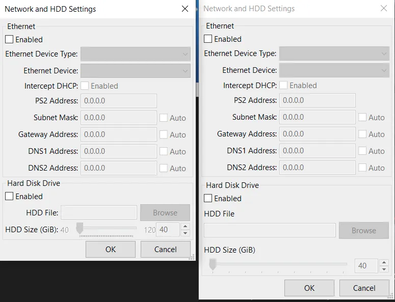Screen dimensions: 395x302
Task: Enable Hard Disk Drive checkbox in right dialog
Action: (x=208, y=198)
